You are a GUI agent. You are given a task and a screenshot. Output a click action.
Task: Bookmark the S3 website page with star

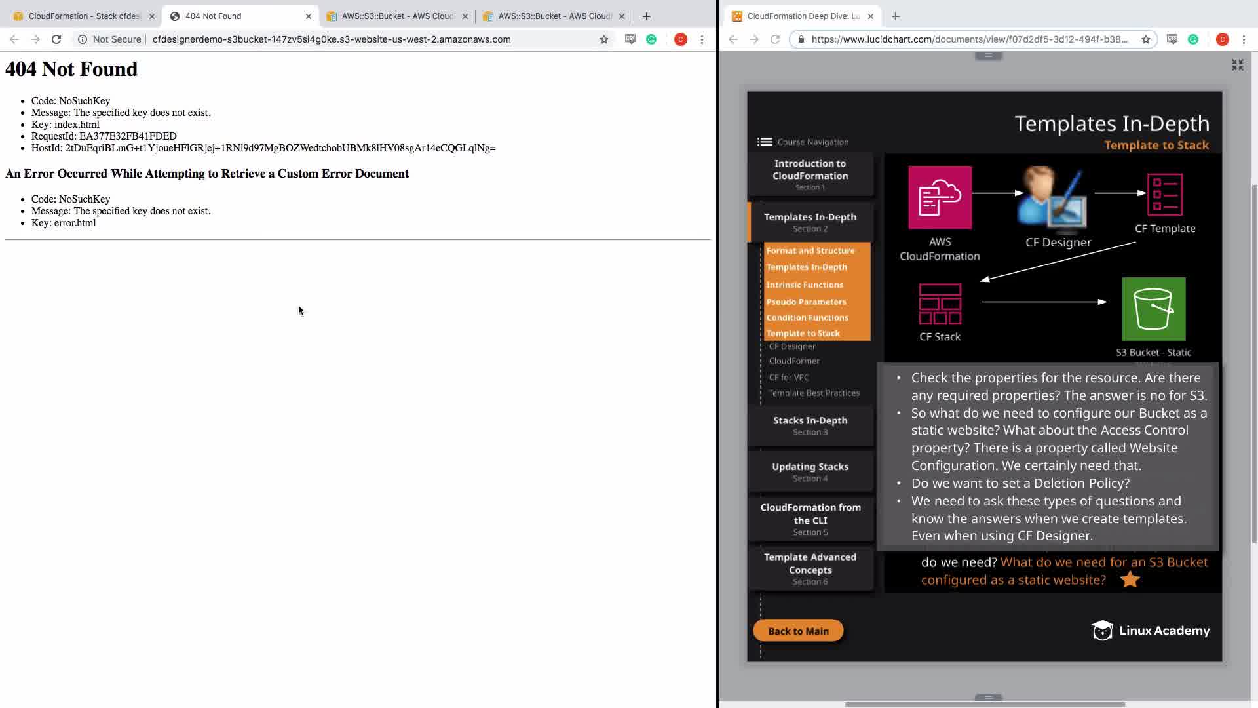[603, 39]
